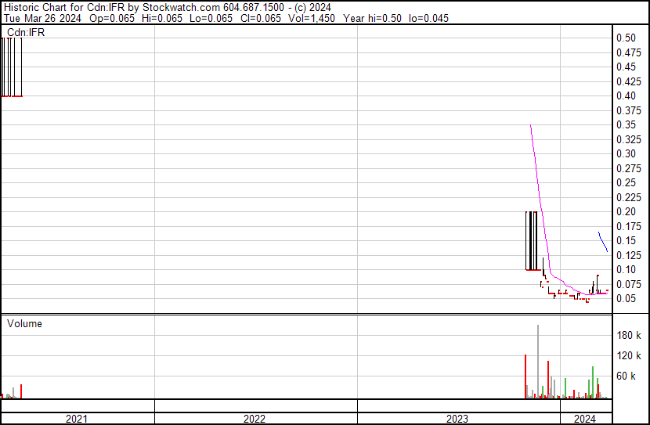This screenshot has width=650, height=425.
Task: Click the short blue moving average line
Action: (603, 242)
